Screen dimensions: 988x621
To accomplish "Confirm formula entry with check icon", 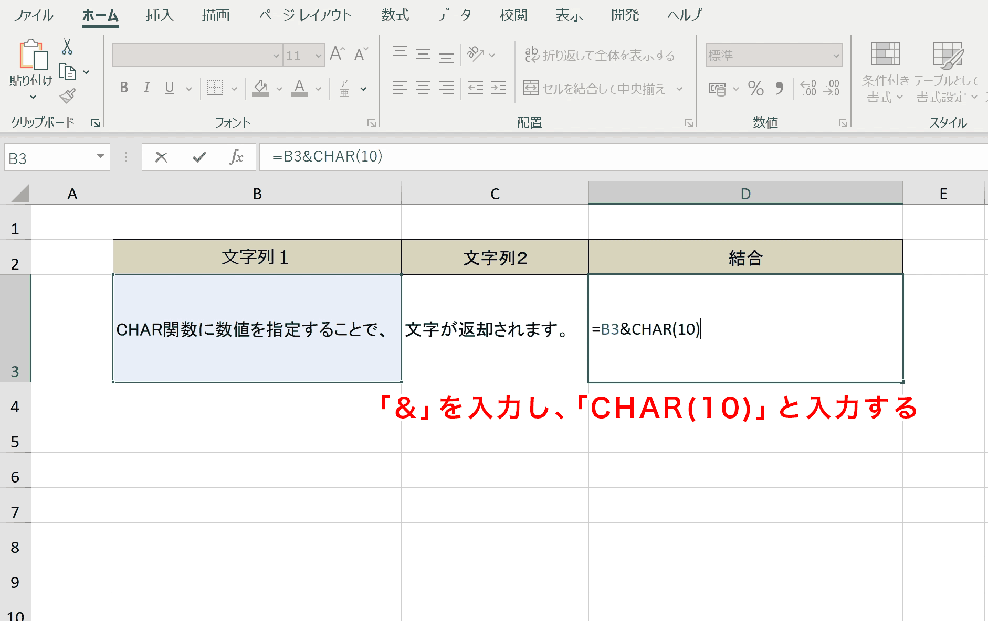I will coord(199,157).
